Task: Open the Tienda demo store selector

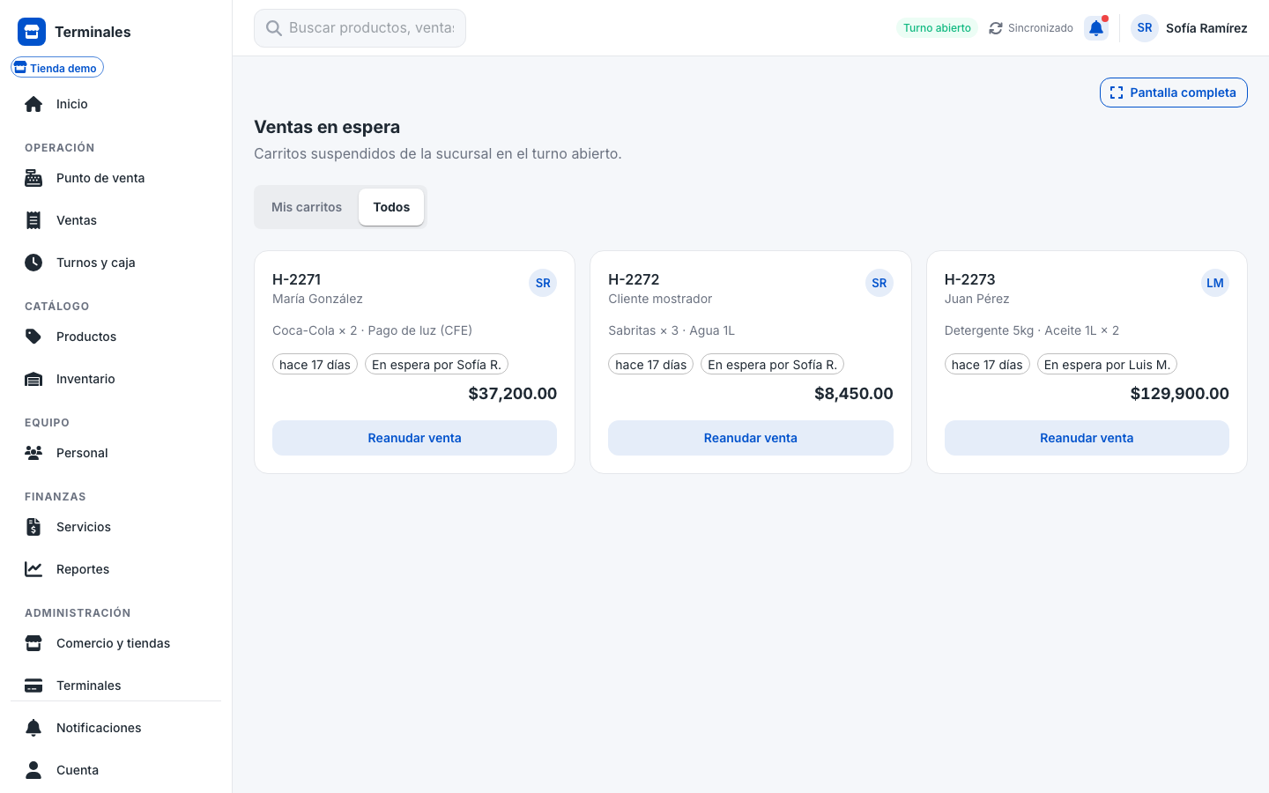Action: [57, 68]
